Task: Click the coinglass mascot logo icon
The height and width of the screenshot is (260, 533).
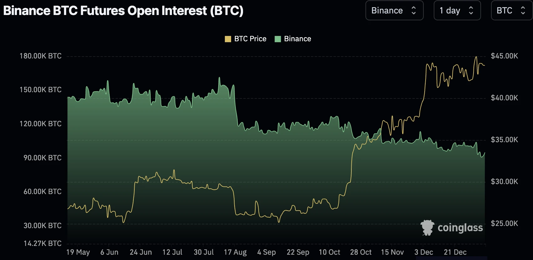Action: point(427,227)
